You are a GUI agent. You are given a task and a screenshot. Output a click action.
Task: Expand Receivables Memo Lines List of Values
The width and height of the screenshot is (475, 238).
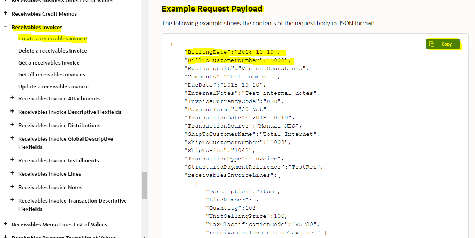pyautogui.click(x=5, y=224)
